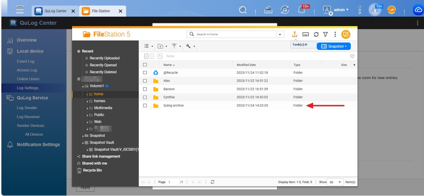Click the refresh icon beside the filter
This screenshot has width=424, height=196.
click(x=316, y=34)
